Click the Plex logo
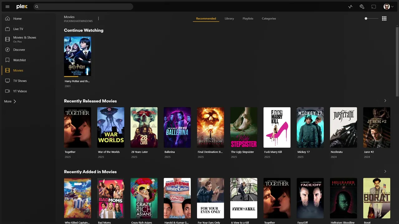 [22, 7]
